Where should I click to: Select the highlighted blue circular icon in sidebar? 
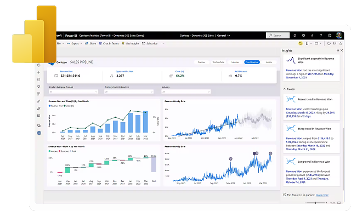coord(39,133)
